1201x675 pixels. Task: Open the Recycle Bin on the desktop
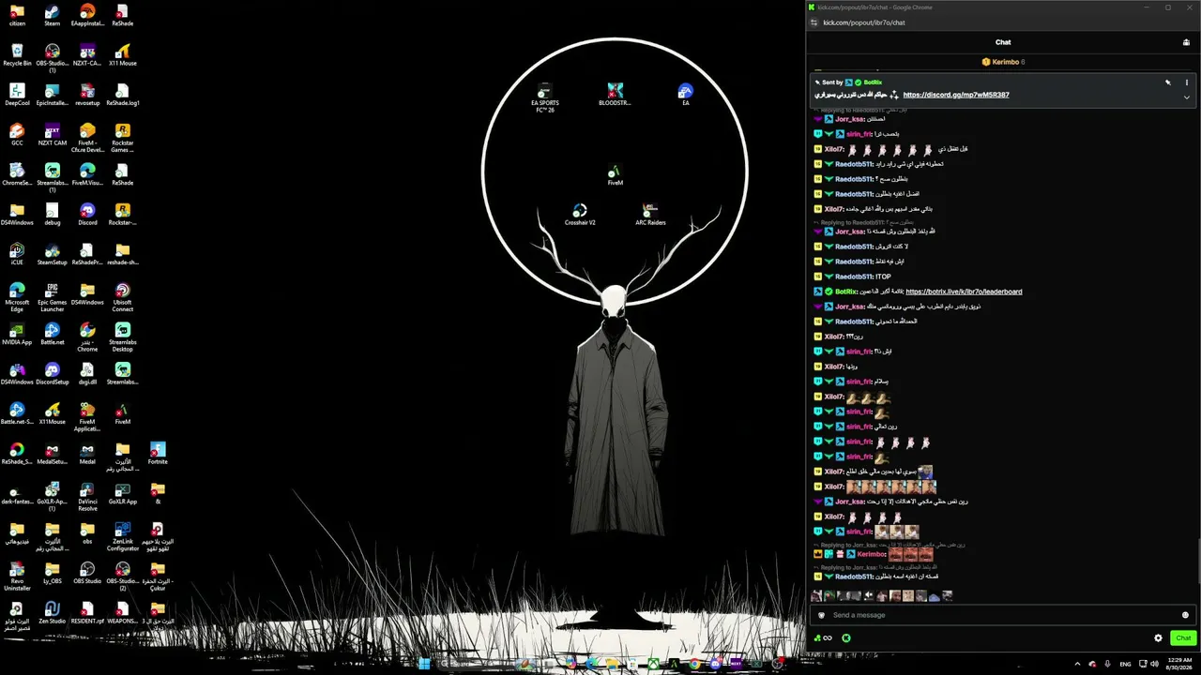click(x=17, y=54)
